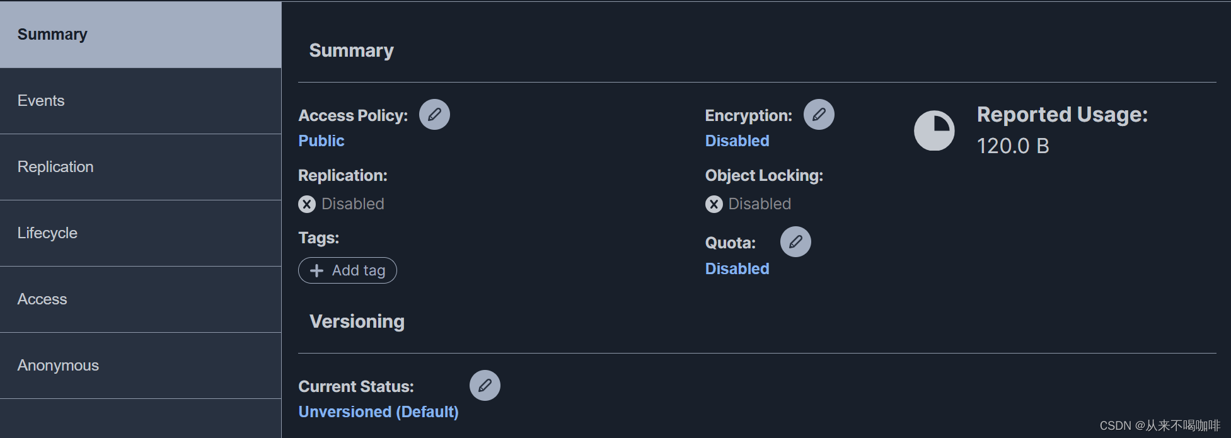Viewport: 1231px width, 438px height.
Task: Click the plus icon in Add tag
Action: pos(316,270)
